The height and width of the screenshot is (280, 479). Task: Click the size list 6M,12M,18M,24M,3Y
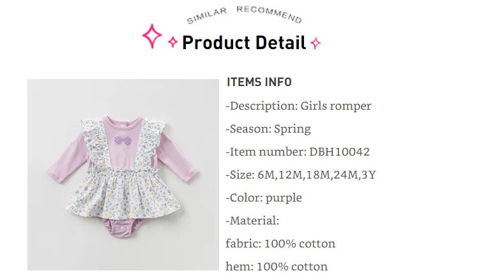[317, 175]
